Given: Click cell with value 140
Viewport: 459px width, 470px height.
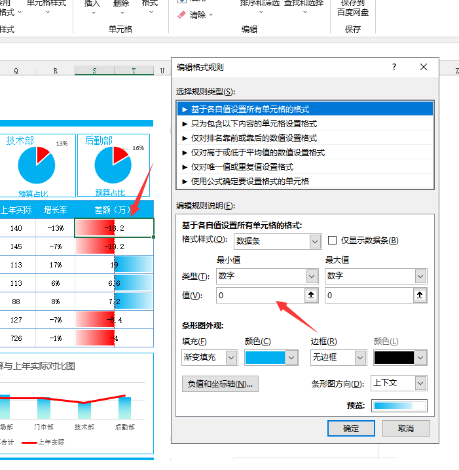Looking at the screenshot, I should point(16,228).
